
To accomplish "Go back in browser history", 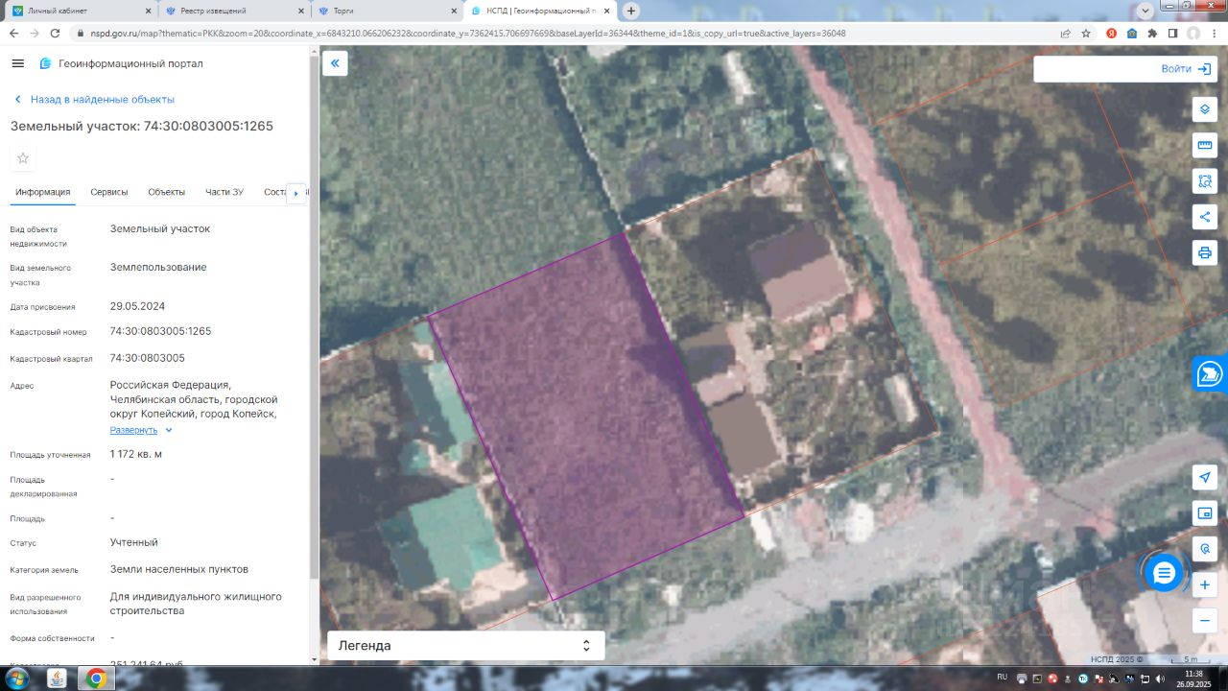I will (13, 33).
